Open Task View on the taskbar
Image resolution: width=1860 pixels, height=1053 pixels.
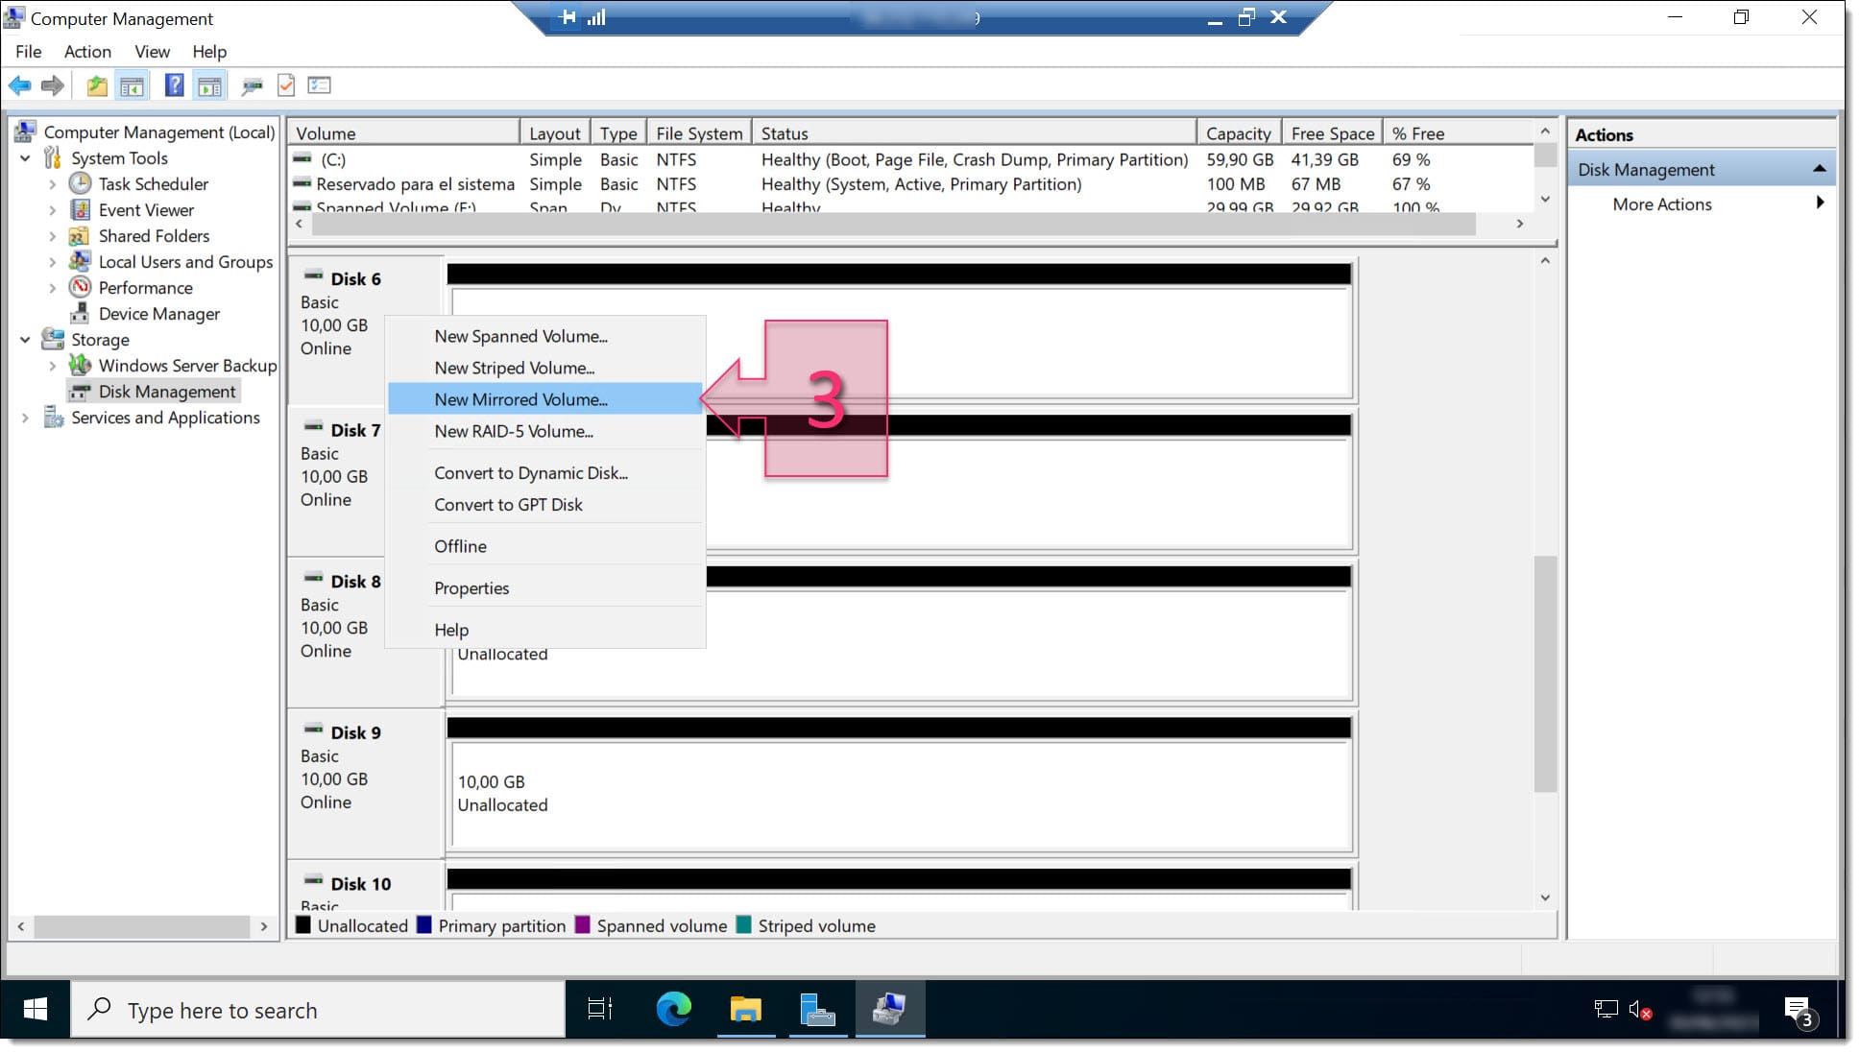[600, 1009]
